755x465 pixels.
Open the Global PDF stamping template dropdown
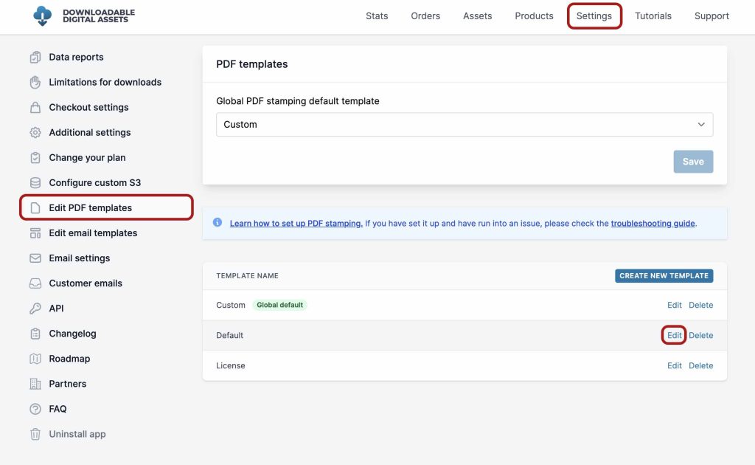pyautogui.click(x=465, y=125)
